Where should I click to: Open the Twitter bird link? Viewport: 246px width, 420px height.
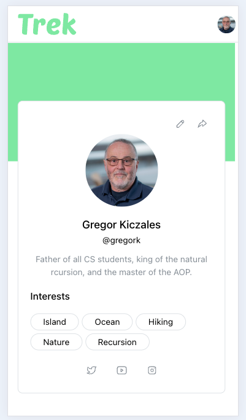coord(91,370)
